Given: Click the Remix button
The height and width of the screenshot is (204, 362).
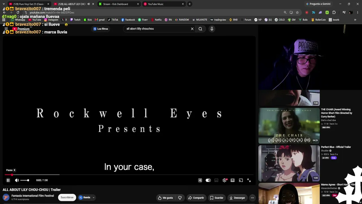Looking at the screenshot, I should (85, 197).
